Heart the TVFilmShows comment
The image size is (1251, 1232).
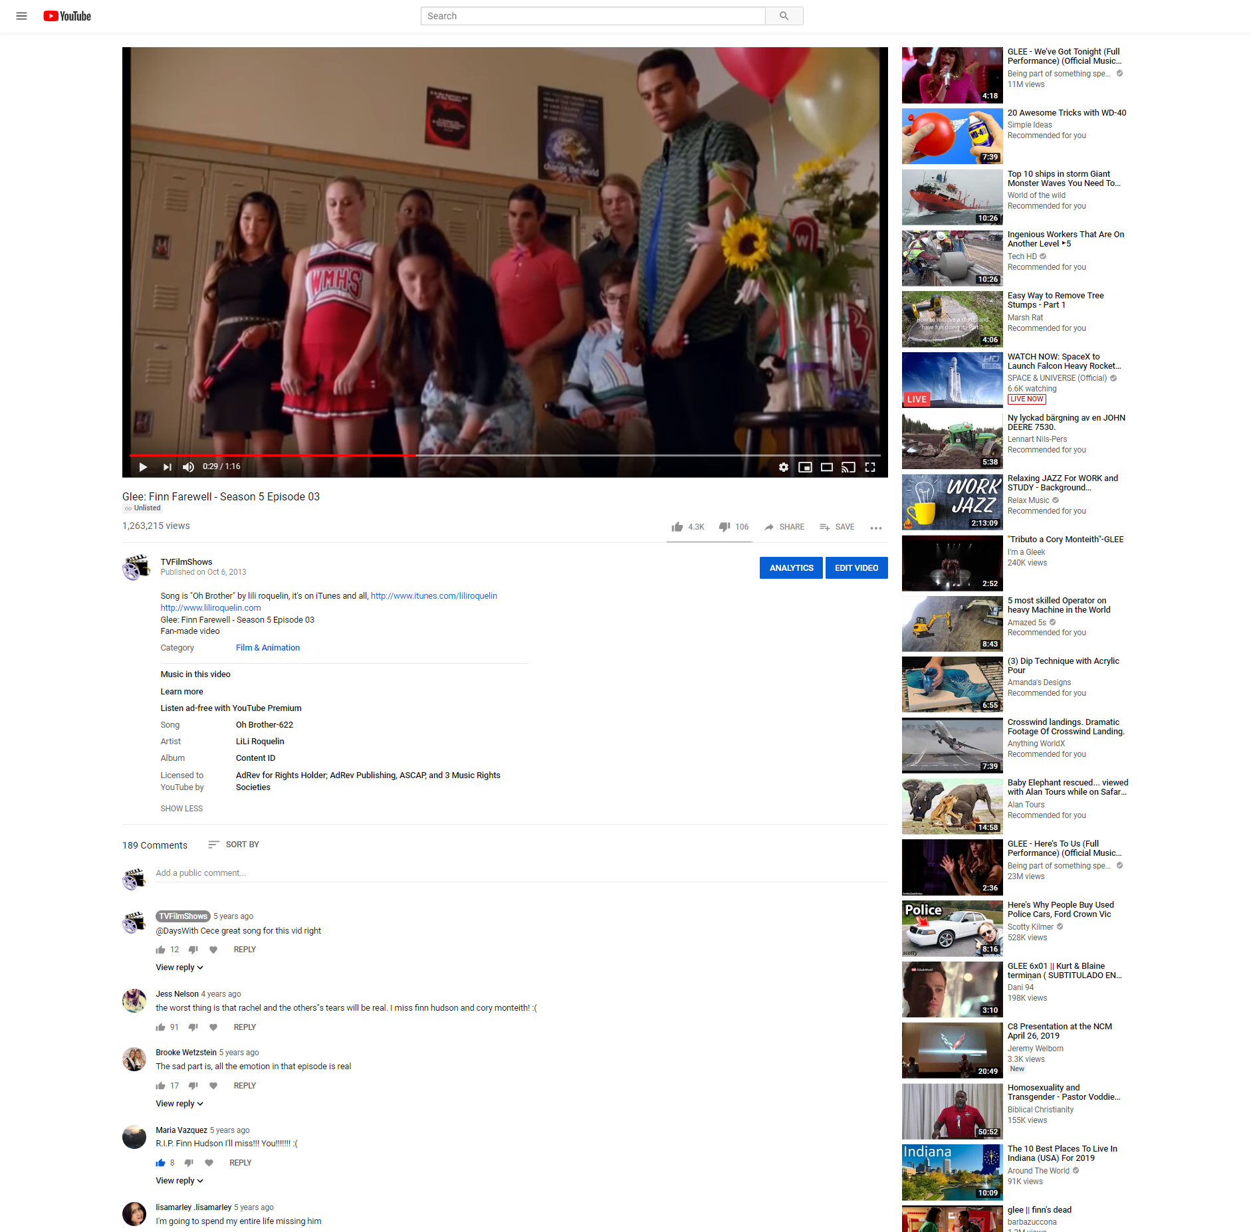(213, 950)
